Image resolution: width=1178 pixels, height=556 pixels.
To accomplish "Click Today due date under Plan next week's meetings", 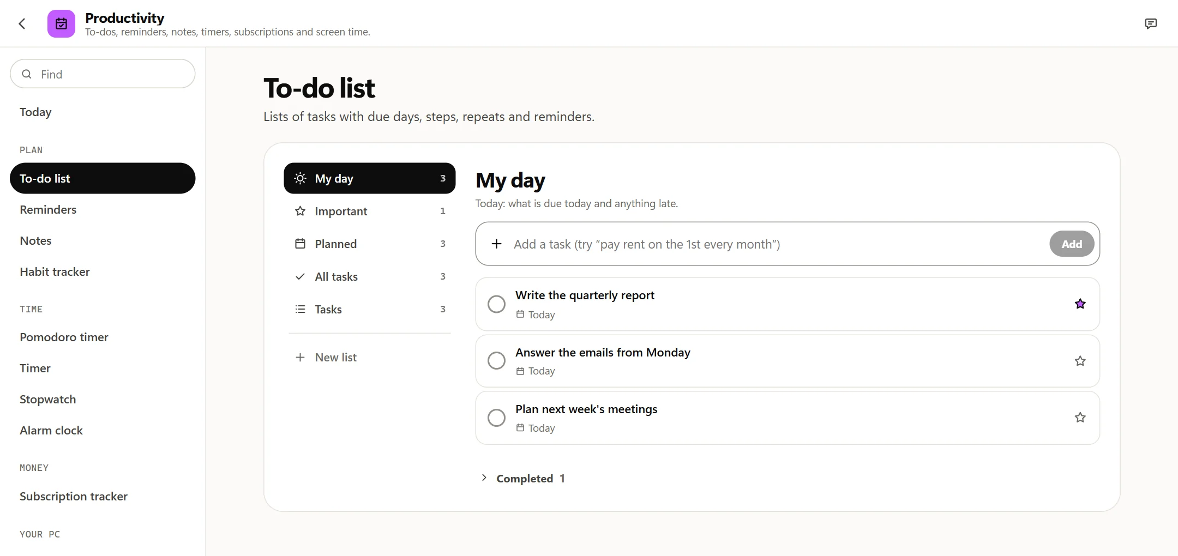I will click(x=536, y=428).
